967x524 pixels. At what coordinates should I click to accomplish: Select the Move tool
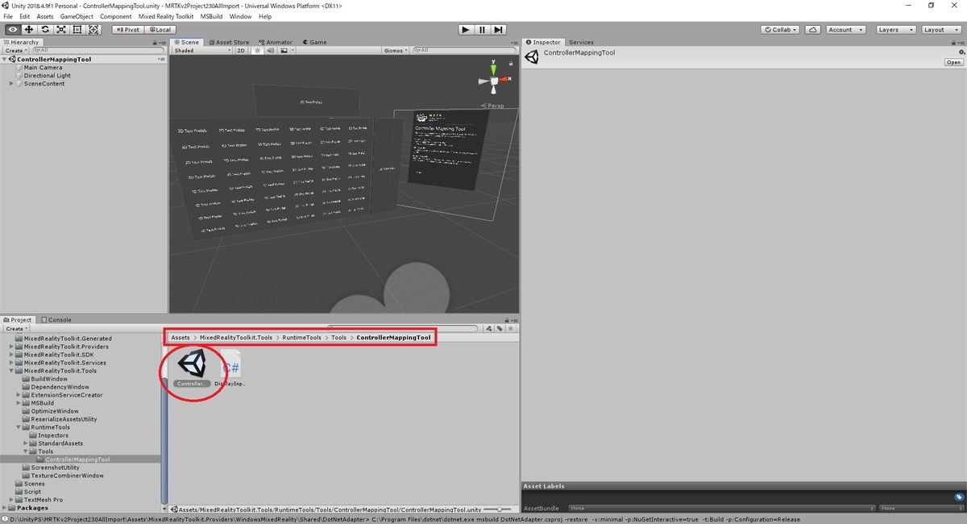pos(29,30)
